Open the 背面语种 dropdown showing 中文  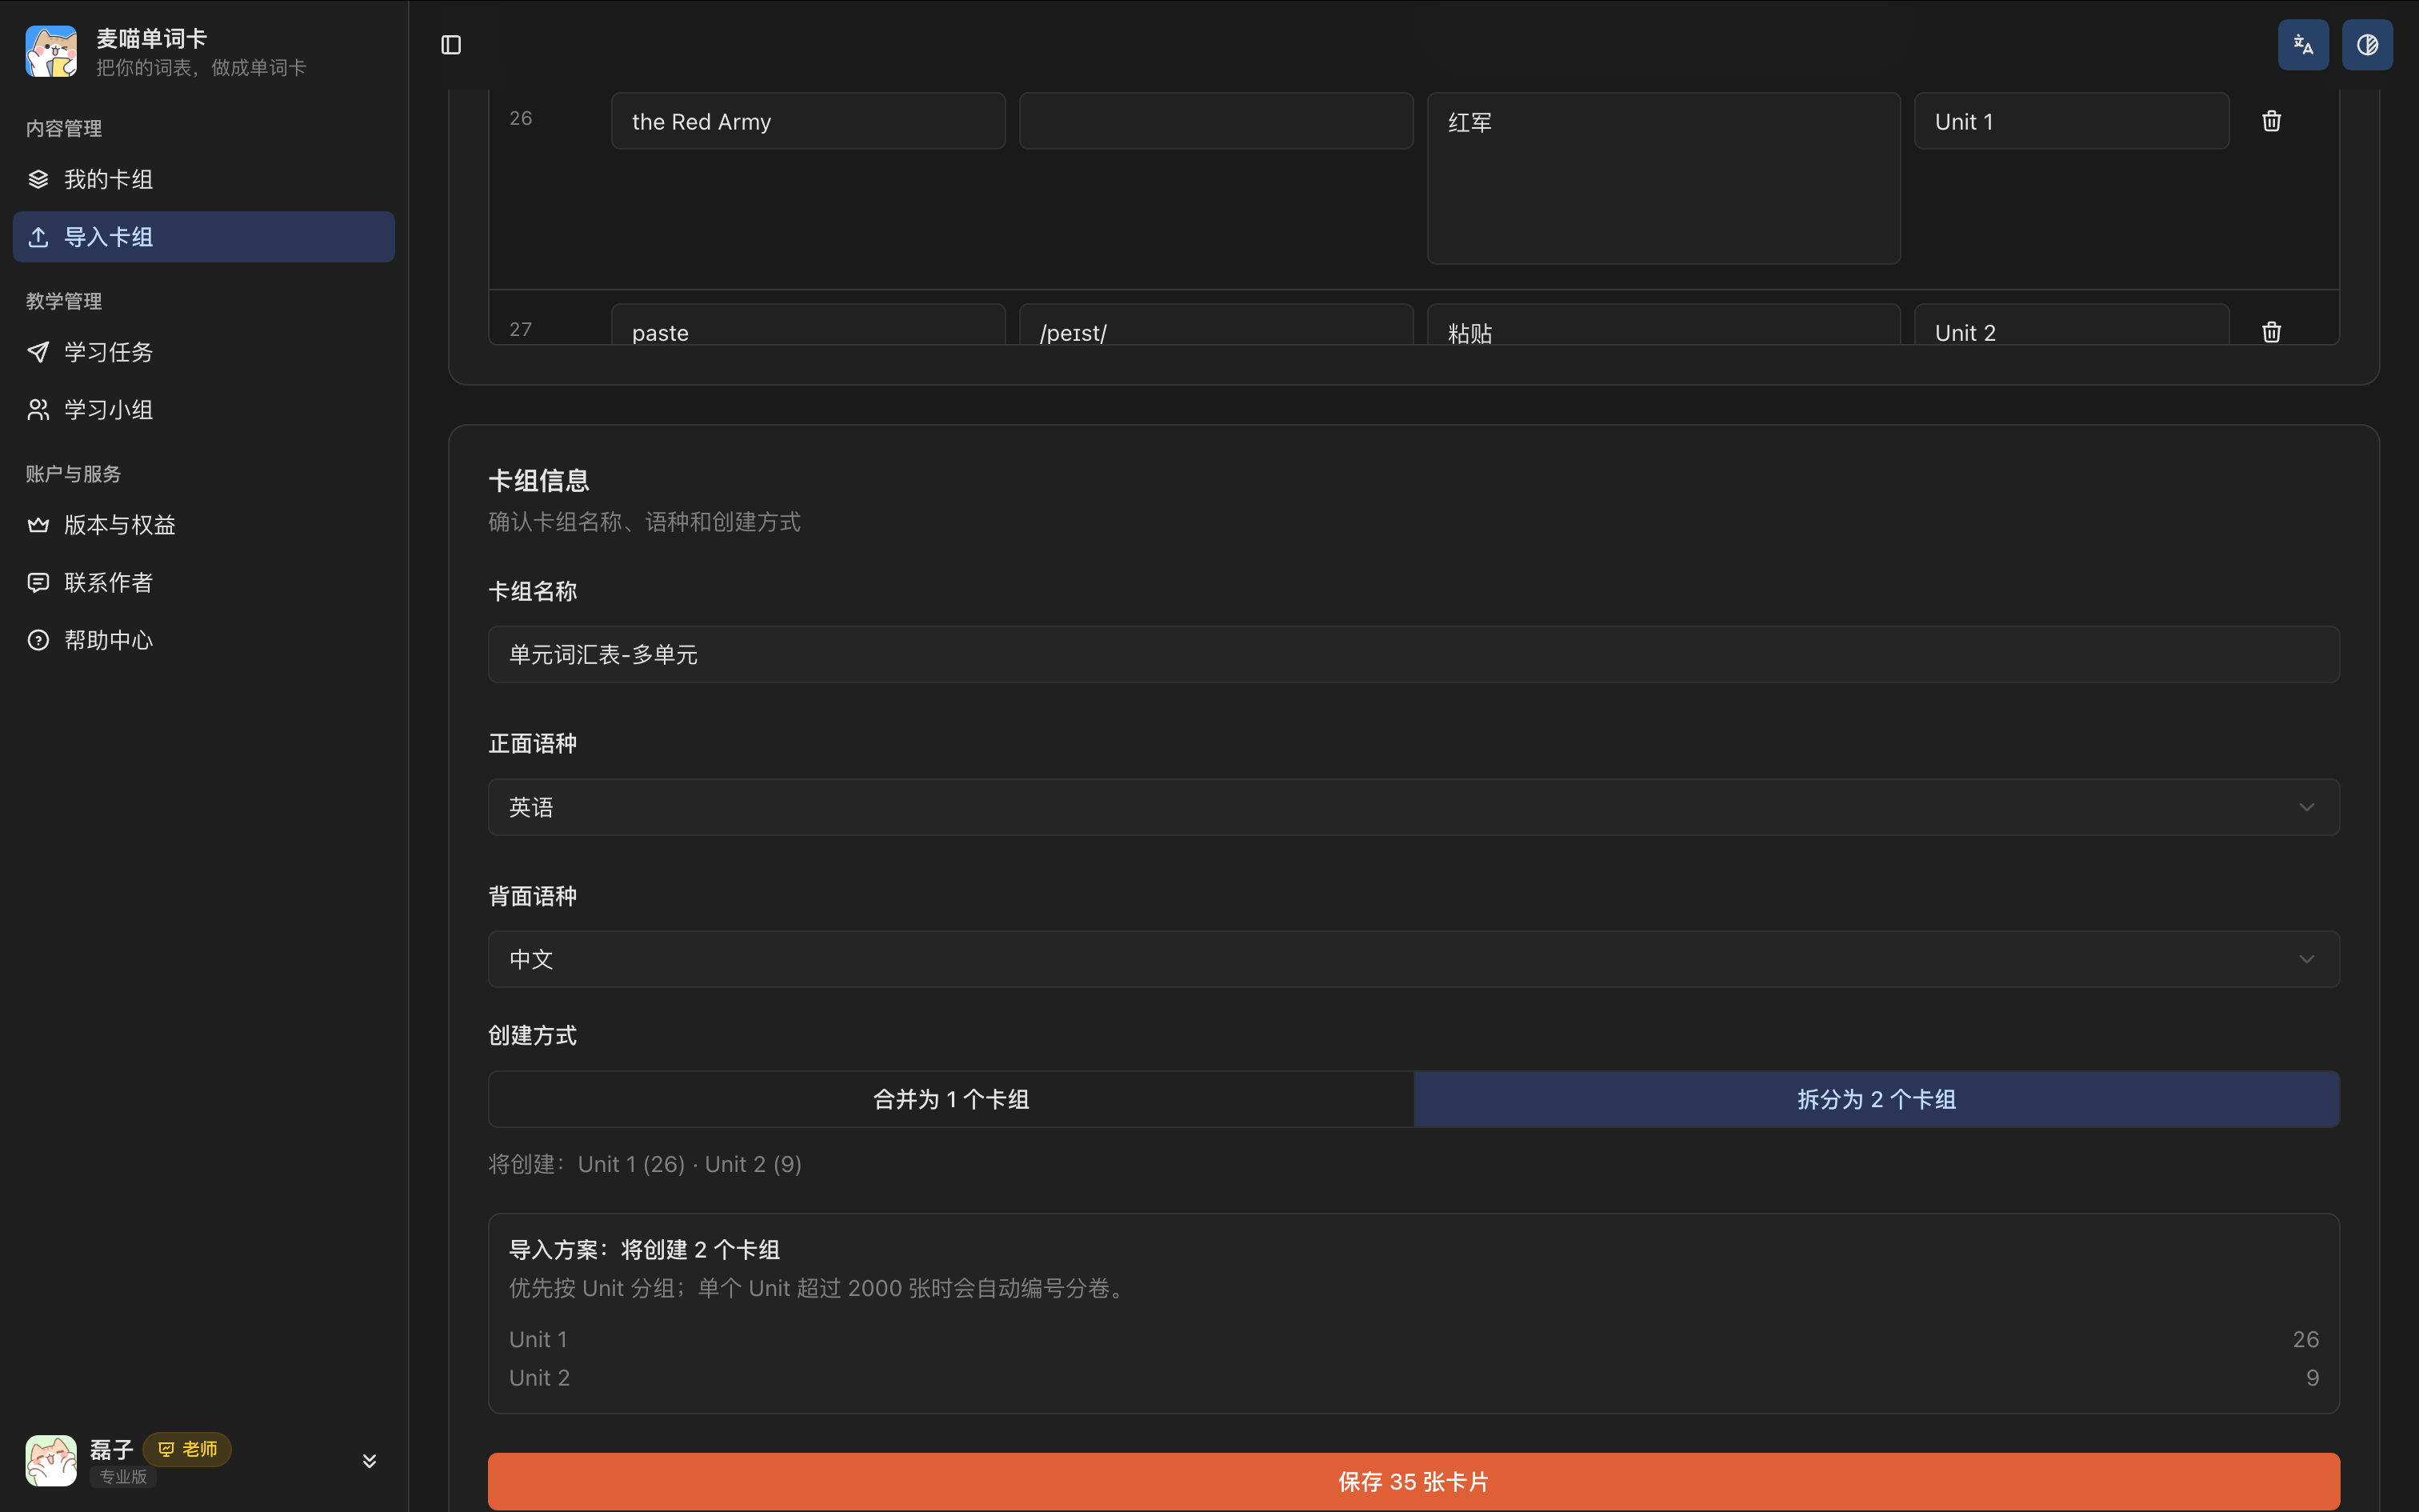(1413, 959)
